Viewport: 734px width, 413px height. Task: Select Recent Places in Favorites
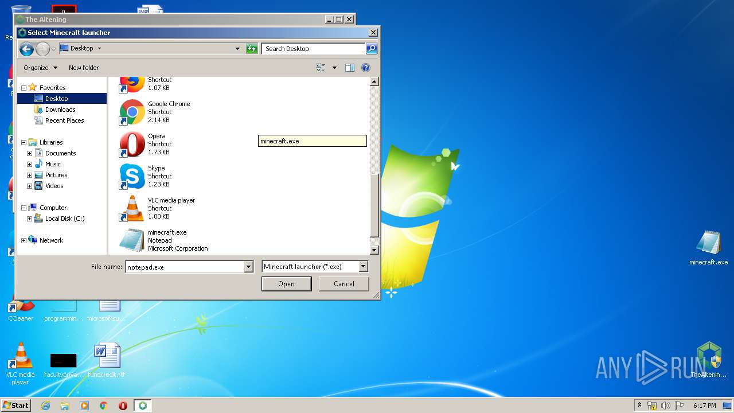click(x=64, y=120)
